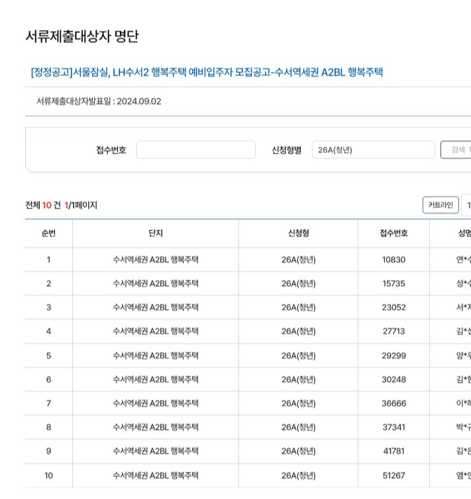This screenshot has height=499, width=471.
Task: Select receipt number 27713 cell
Action: click(393, 332)
